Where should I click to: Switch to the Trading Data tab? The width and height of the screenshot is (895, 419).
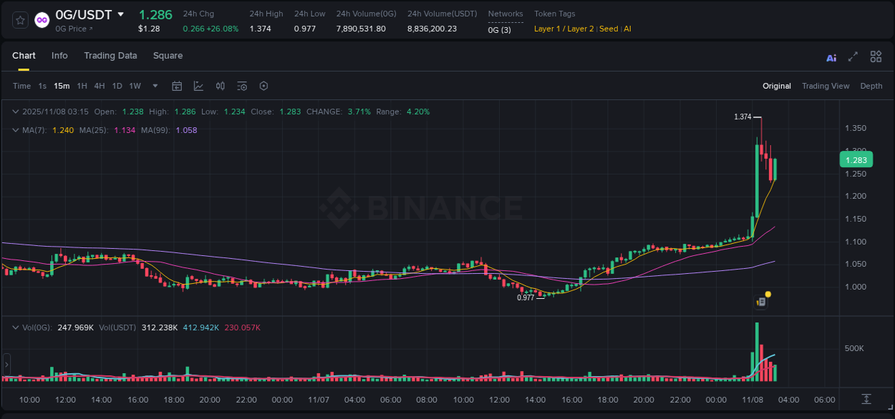pyautogui.click(x=110, y=56)
